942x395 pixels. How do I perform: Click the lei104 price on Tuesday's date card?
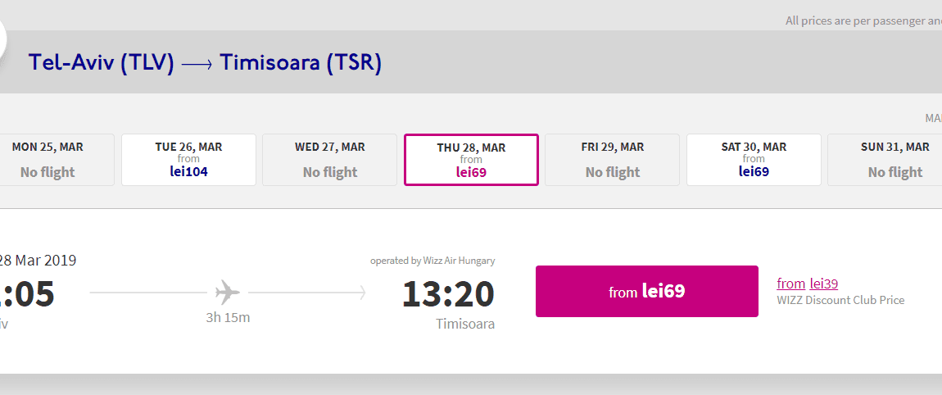coord(188,172)
